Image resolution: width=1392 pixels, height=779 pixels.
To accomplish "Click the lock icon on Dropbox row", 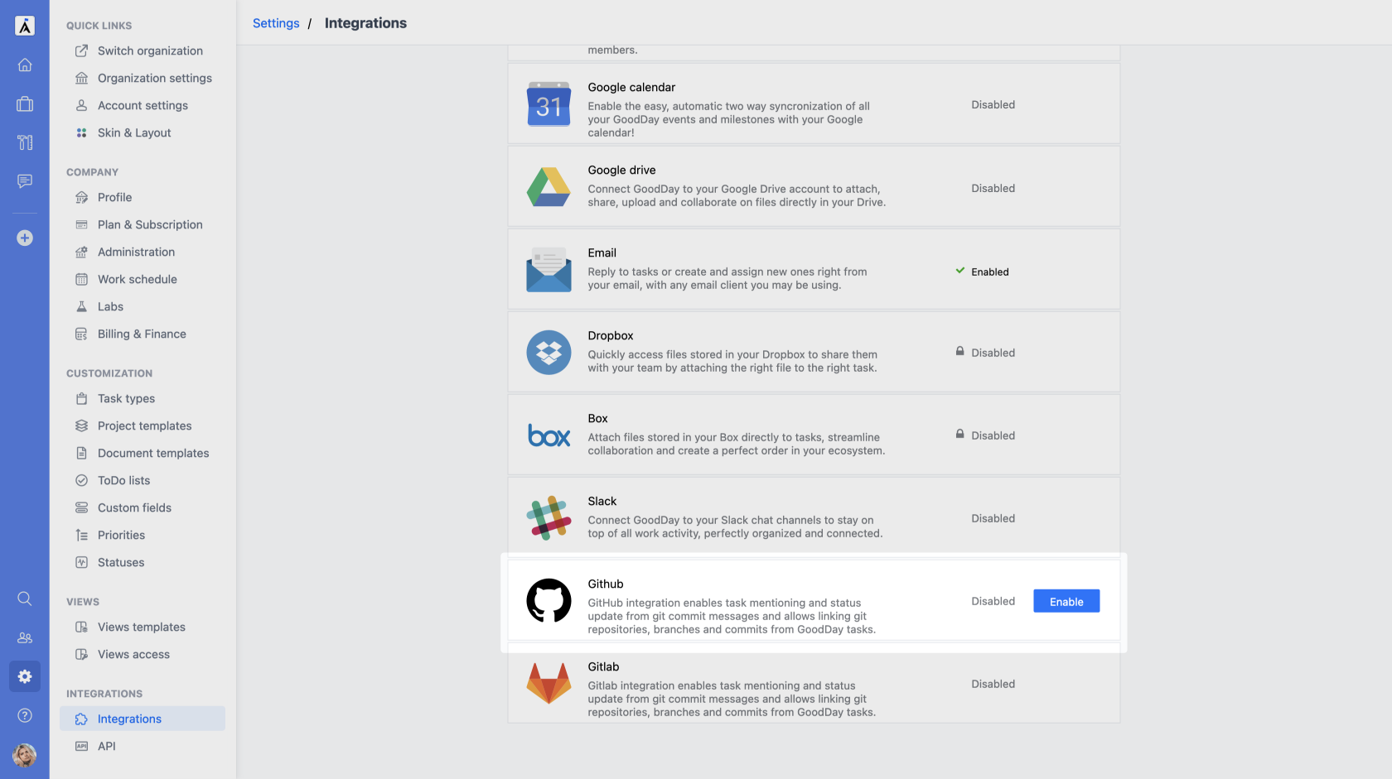I will tap(959, 351).
